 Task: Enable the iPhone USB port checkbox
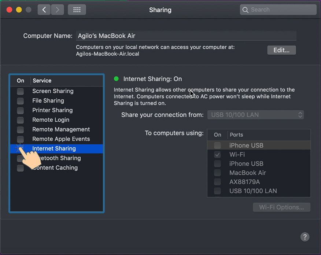click(x=217, y=145)
